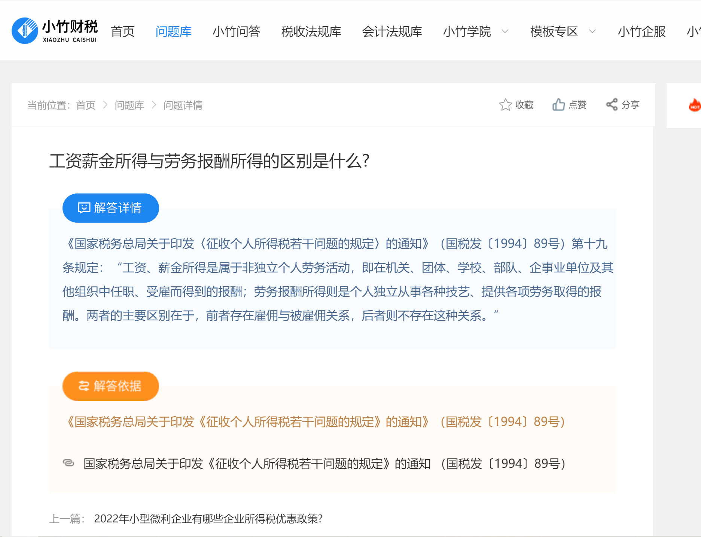This screenshot has width=701, height=537.
Task: Open the 首页 navigation menu item
Action: (x=123, y=31)
